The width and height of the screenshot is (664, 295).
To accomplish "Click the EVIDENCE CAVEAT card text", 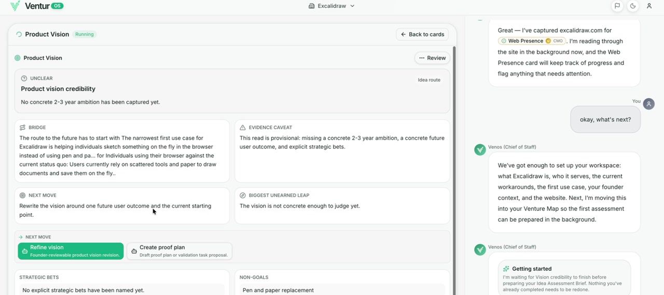I will pos(342,142).
